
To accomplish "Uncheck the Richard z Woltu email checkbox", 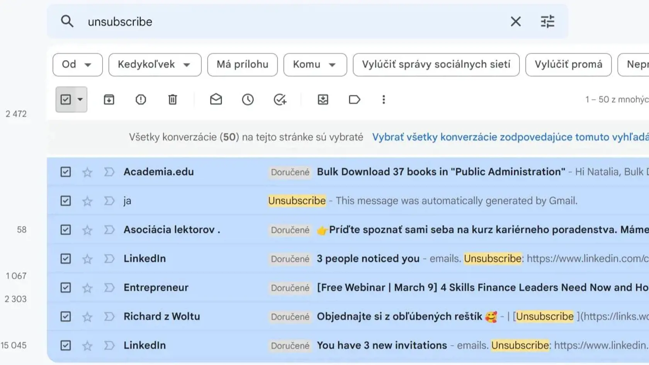I will [66, 317].
